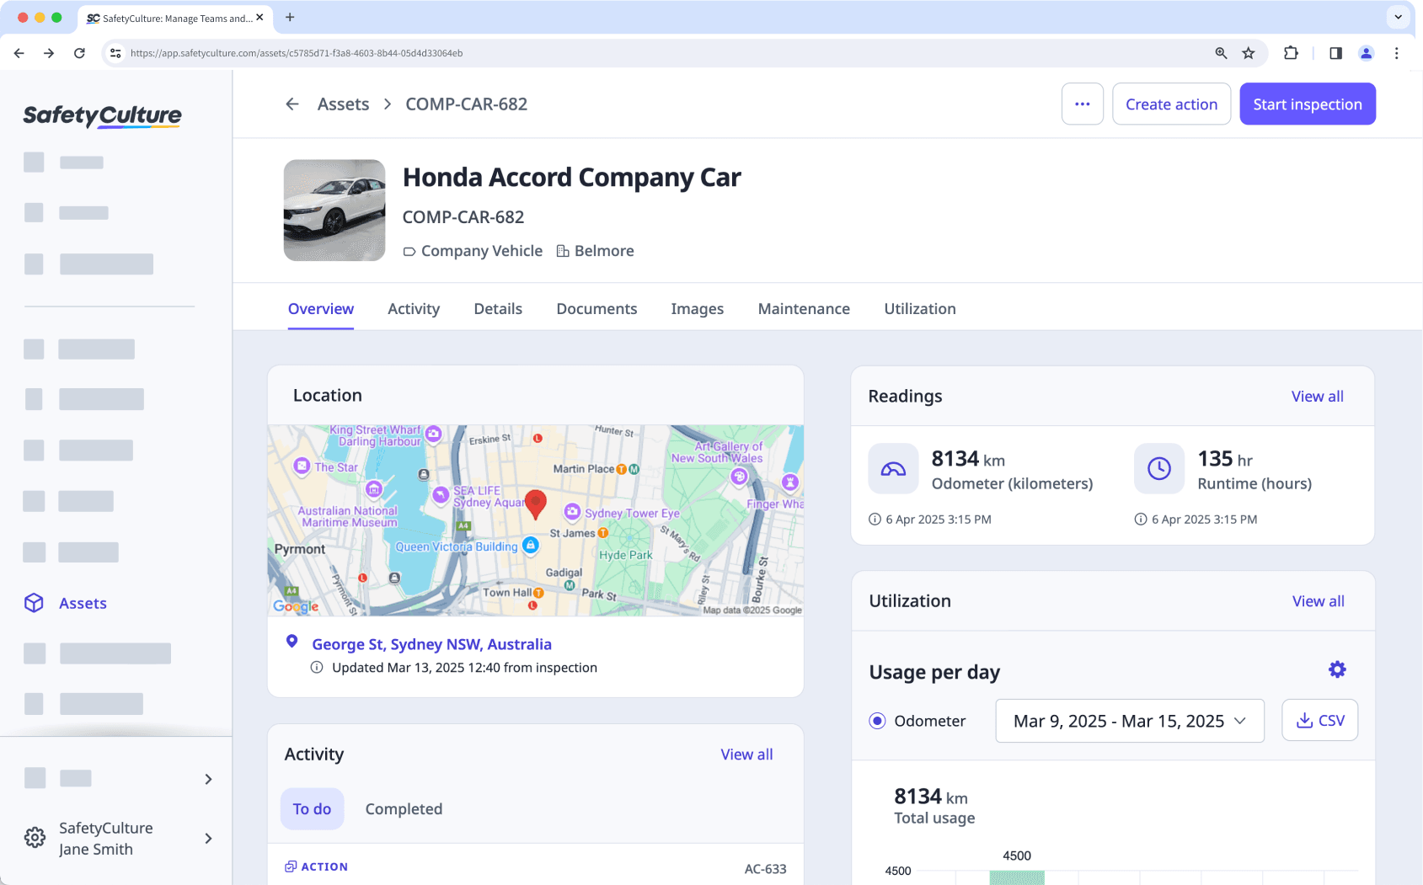Screen dimensions: 1423x885
Task: Click the back arrow beside the Assets breadcrumb
Action: point(292,104)
